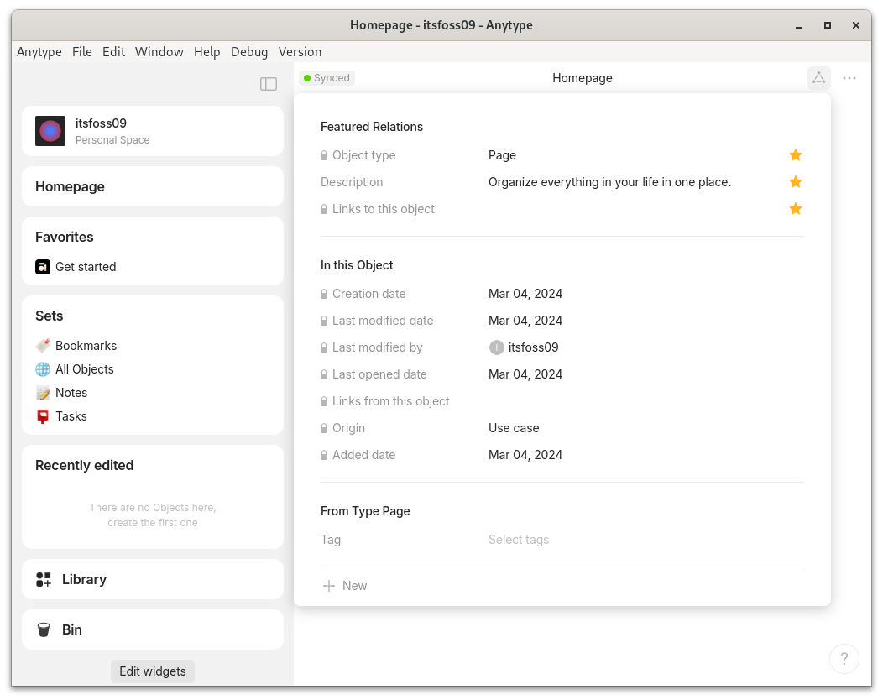
Task: Open the help question mark button
Action: tap(844, 659)
